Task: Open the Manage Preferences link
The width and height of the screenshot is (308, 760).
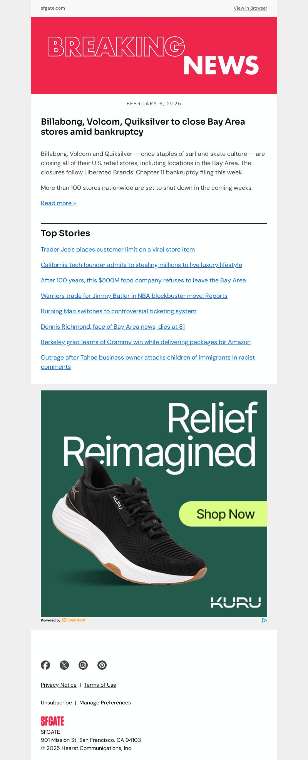Action: [x=105, y=703]
